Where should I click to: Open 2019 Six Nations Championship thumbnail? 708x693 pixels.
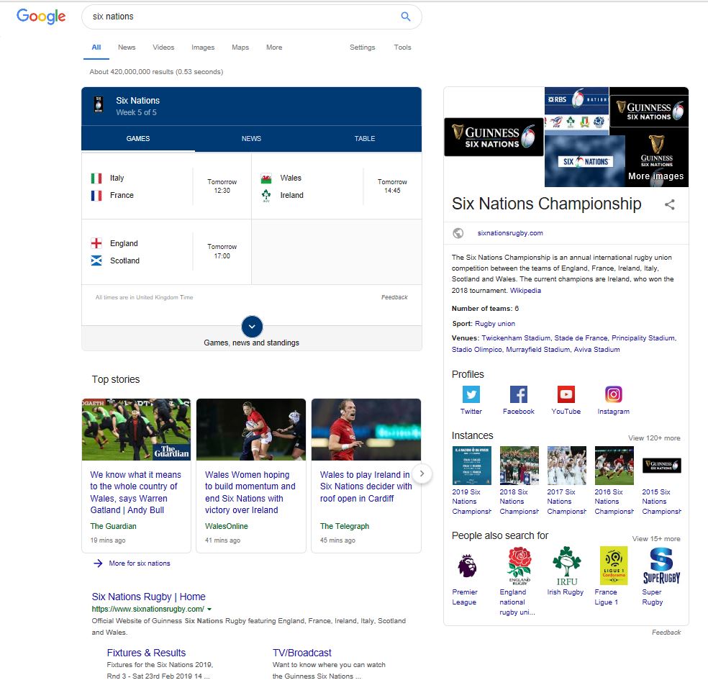[471, 466]
